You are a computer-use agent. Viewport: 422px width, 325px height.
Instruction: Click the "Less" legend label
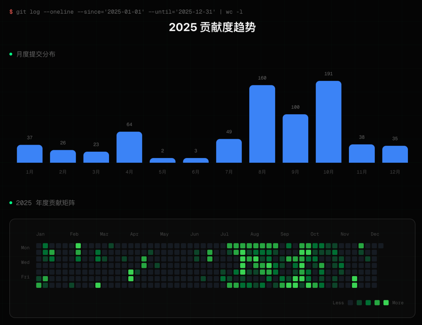point(338,303)
